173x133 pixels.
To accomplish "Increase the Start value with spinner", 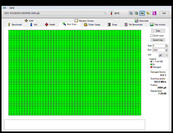I will (167, 45).
